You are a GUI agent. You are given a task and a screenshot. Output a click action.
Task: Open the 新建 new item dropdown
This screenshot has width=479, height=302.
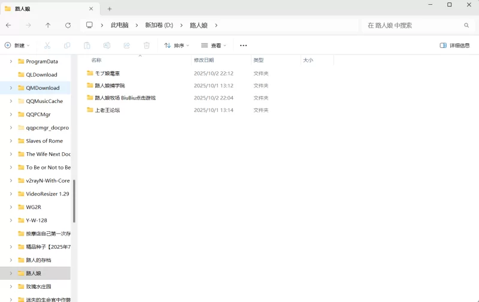pos(17,46)
